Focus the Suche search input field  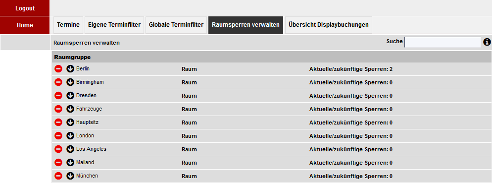point(443,42)
